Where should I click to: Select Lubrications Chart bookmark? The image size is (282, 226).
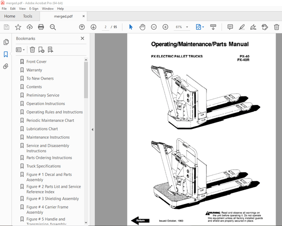tap(42, 129)
